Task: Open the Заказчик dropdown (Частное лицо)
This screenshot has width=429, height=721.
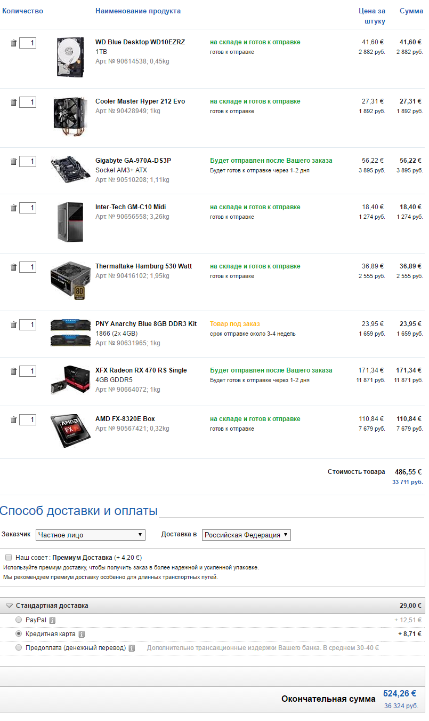Action: (x=90, y=535)
